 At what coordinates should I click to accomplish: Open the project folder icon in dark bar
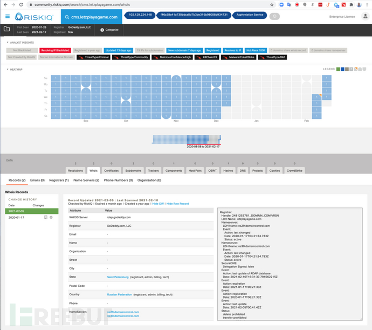7,29
